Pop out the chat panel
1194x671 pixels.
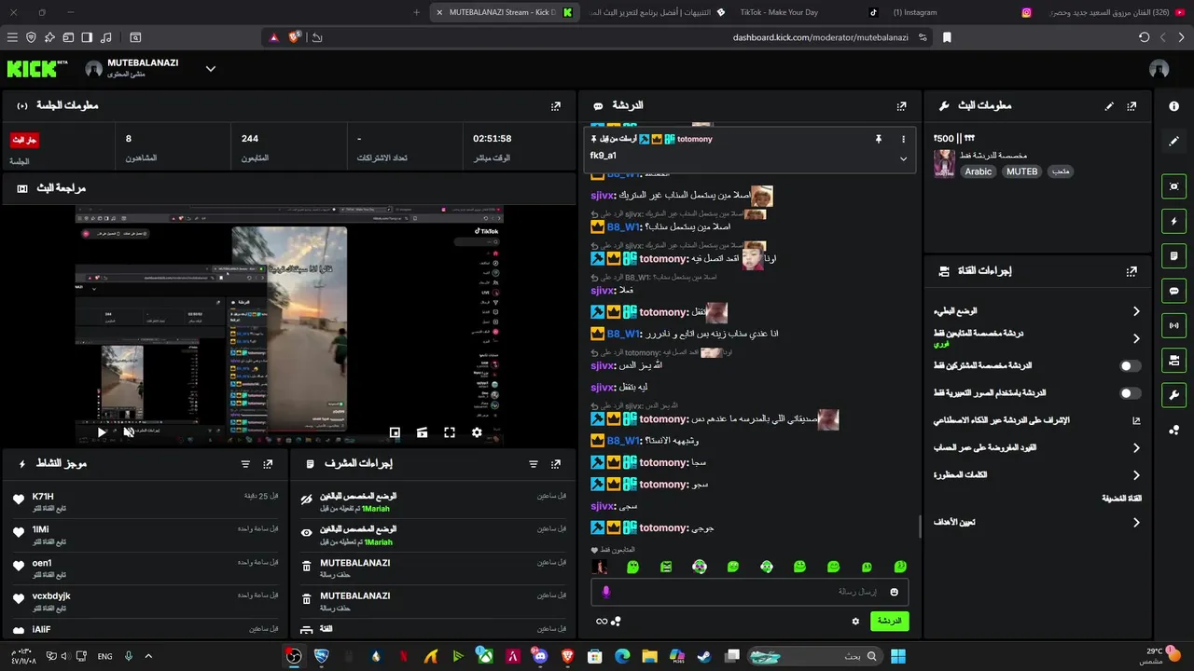point(901,106)
